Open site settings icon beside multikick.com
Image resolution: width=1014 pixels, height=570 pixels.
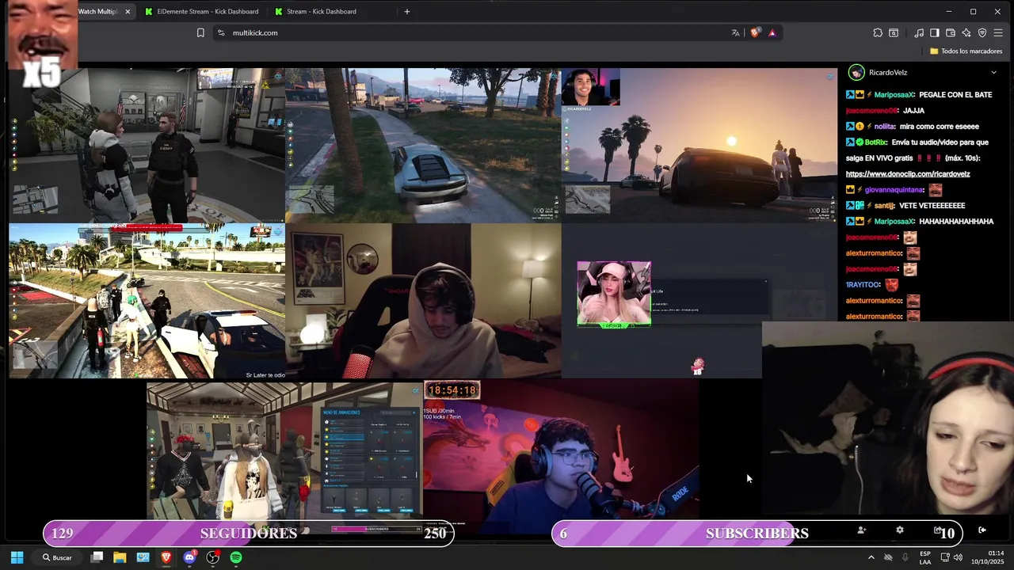tap(221, 32)
